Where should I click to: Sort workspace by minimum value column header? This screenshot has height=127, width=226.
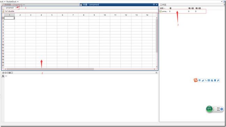[x=191, y=8]
